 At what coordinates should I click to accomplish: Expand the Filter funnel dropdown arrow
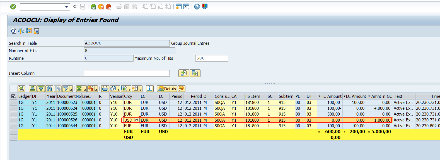coord(71,89)
